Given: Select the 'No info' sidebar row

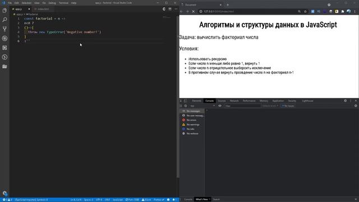Looking at the screenshot, I should [192, 129].
